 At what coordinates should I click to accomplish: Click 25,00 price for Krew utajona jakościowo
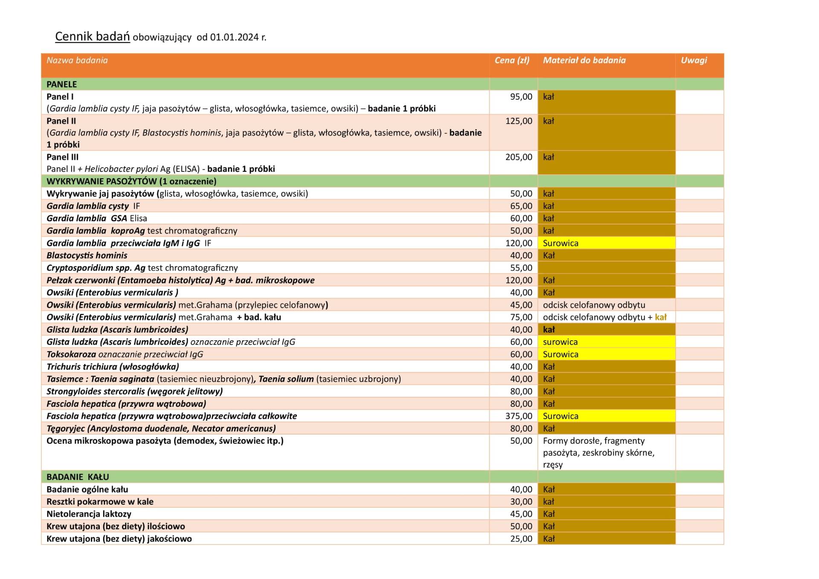click(521, 539)
